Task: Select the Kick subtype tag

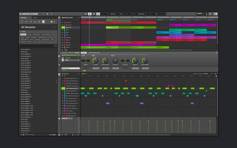Action: [x=32, y=39]
